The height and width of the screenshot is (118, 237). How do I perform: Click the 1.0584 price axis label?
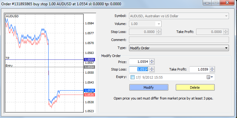pyautogui.click(x=89, y=23)
